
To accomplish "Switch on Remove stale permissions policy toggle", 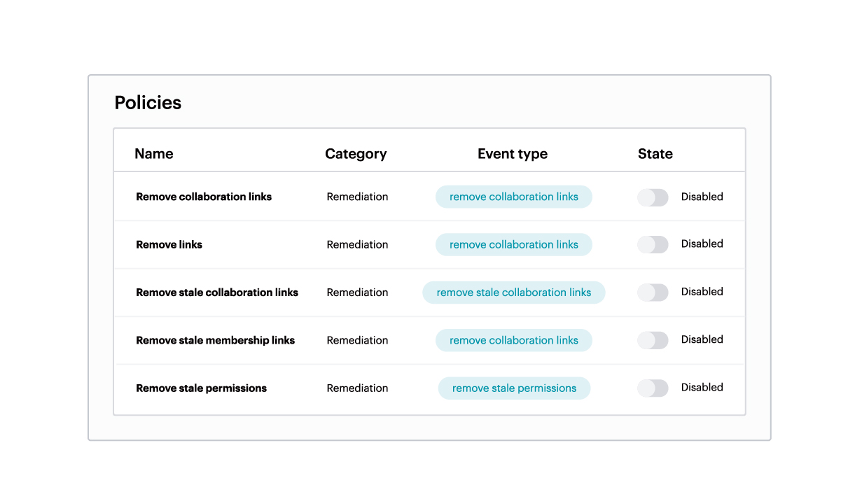I will point(652,388).
